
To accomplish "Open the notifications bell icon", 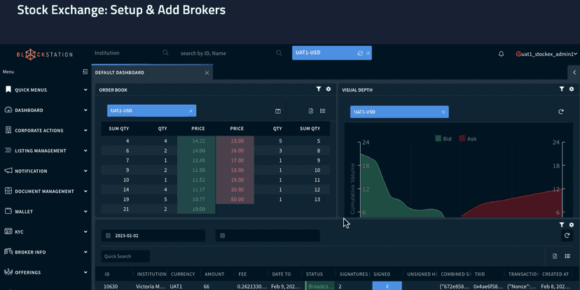I will coord(501,54).
